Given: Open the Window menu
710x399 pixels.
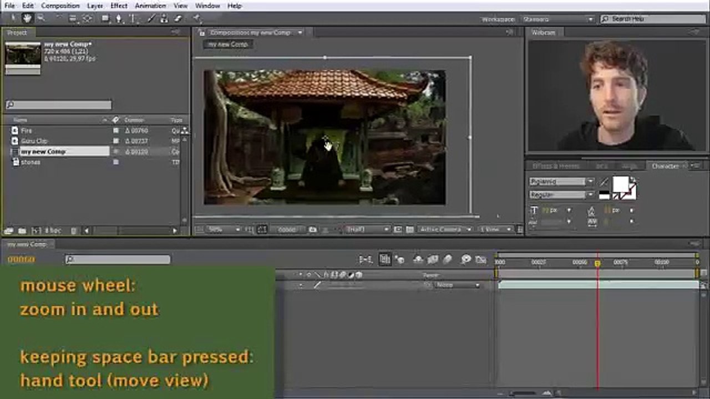Looking at the screenshot, I should [x=207, y=6].
